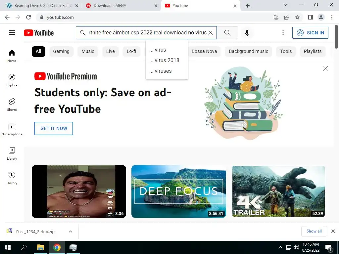Open Explore in sidebar
339x254 pixels.
point(12,80)
